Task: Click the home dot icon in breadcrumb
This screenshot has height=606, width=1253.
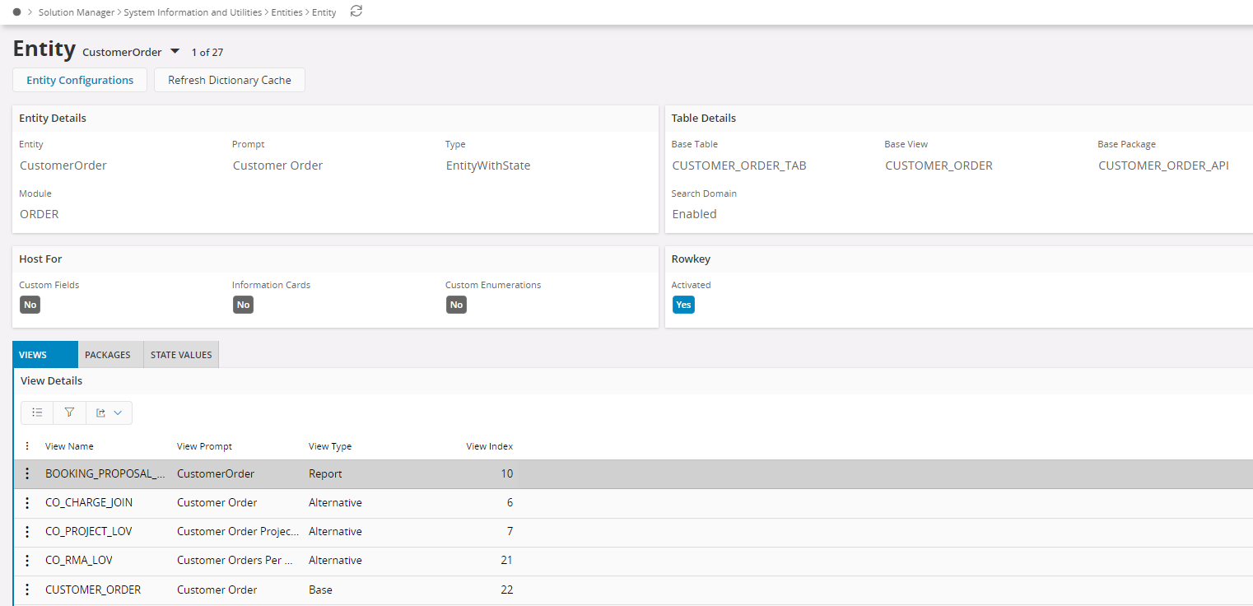Action: (16, 12)
